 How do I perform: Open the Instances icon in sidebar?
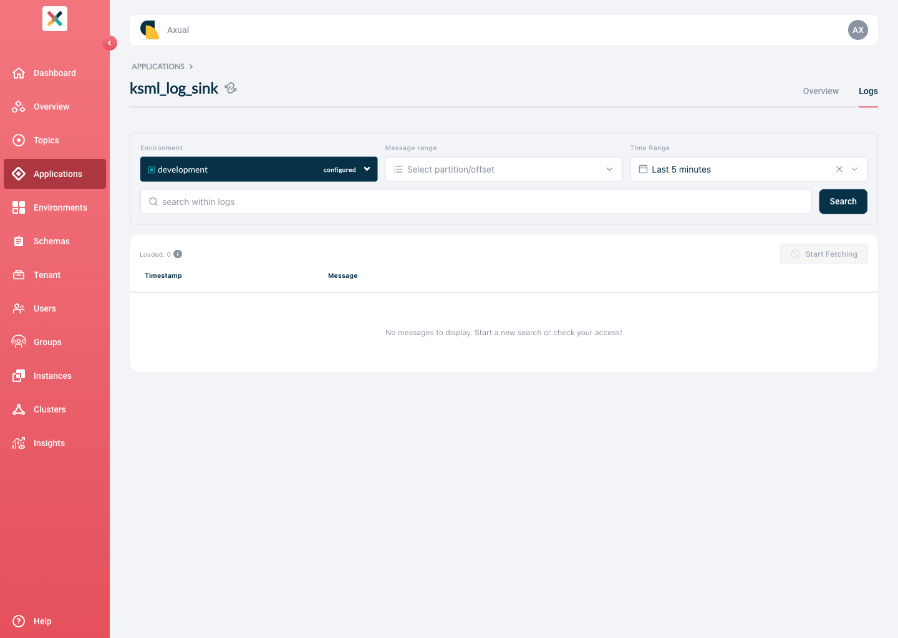pos(19,376)
